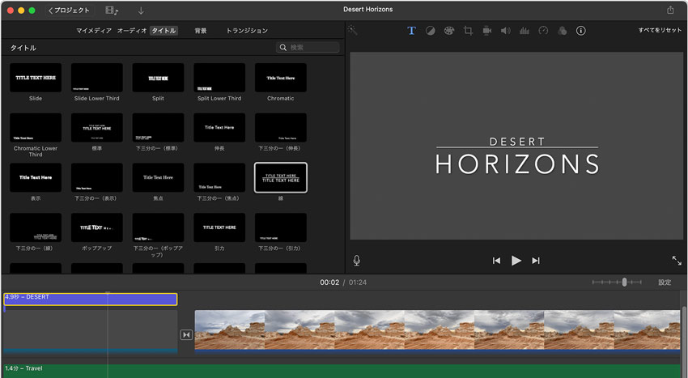
Task: Select the cropping tool
Action: point(468,31)
